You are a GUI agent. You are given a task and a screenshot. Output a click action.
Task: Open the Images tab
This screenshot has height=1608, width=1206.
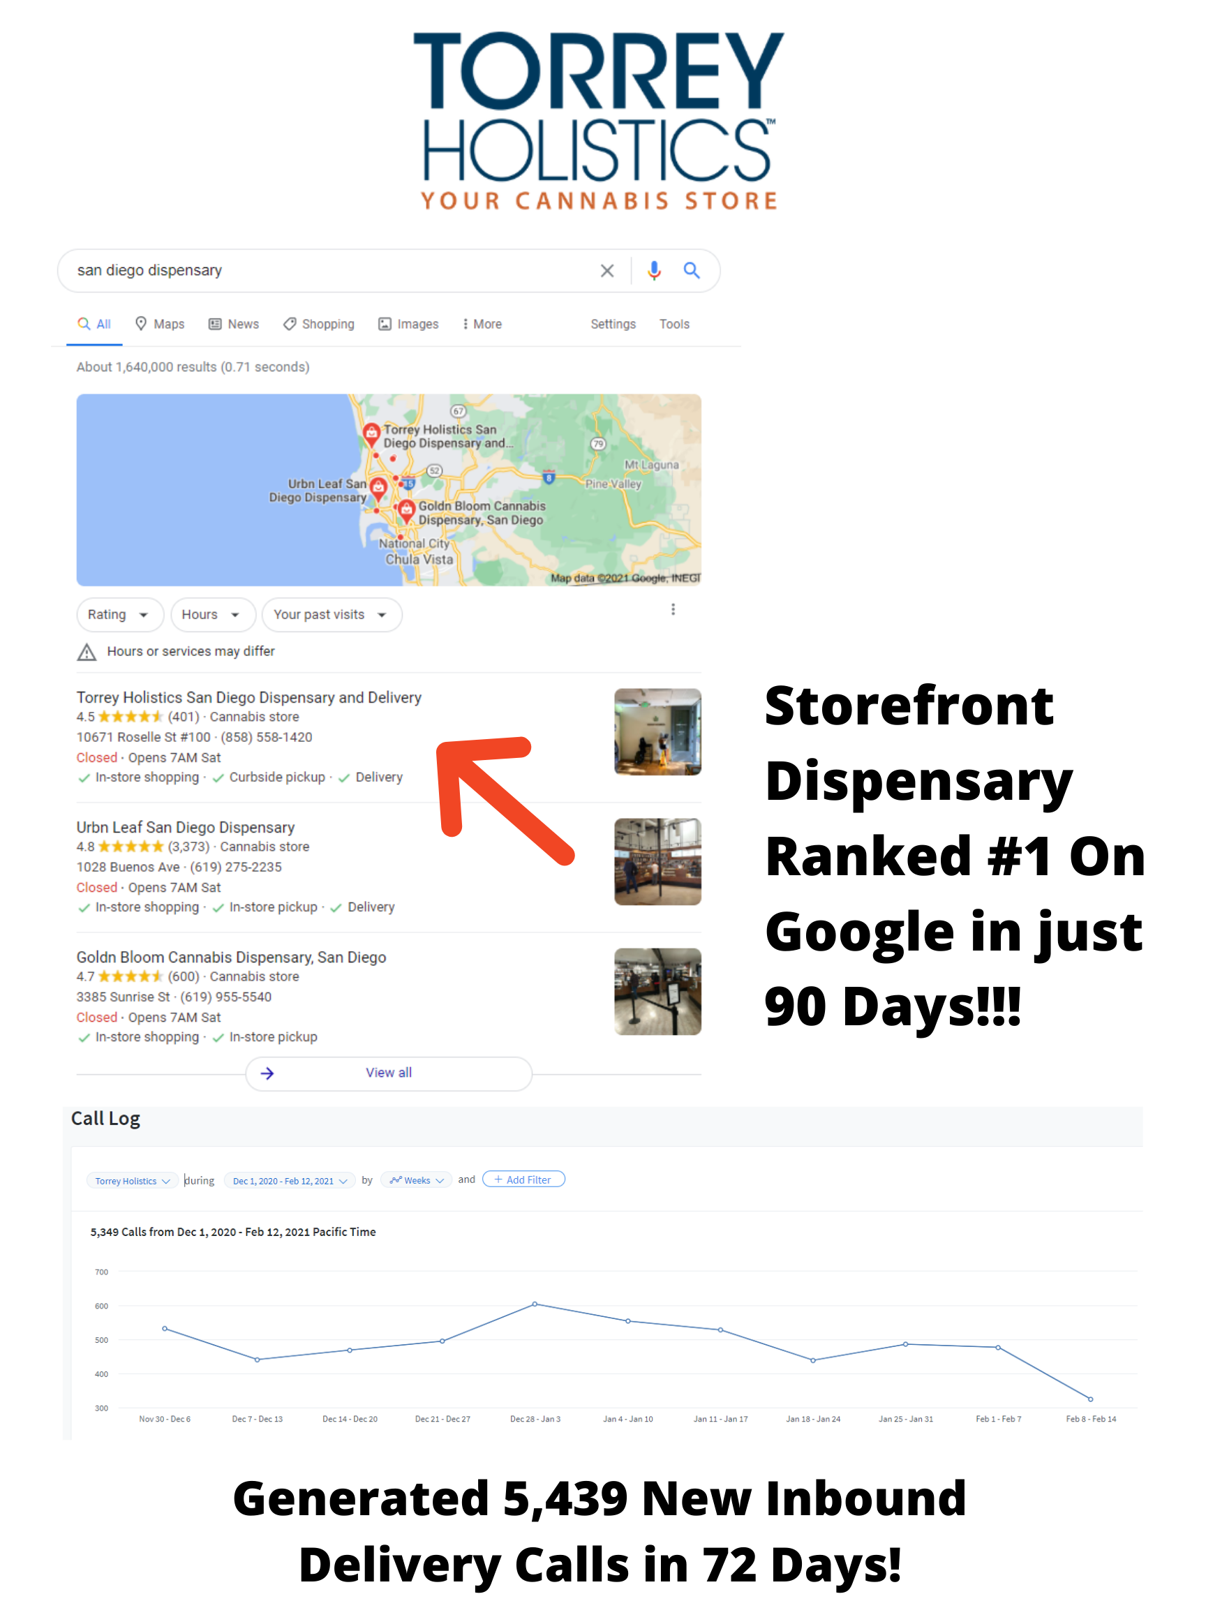click(x=408, y=325)
